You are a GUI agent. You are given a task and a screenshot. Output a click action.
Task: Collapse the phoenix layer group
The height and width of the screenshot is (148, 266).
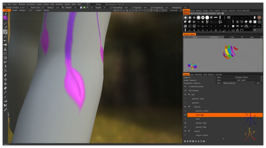pos(189,107)
